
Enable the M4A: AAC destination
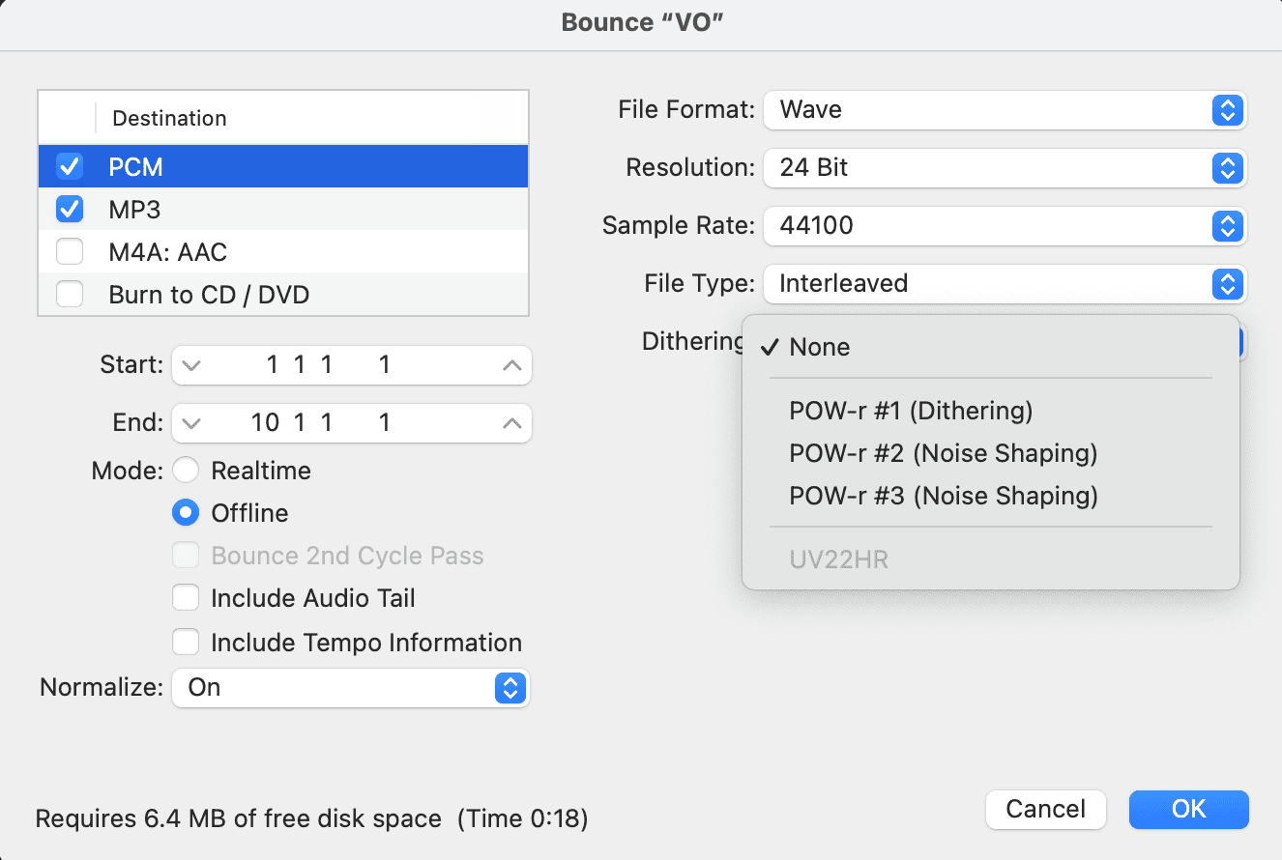[68, 251]
